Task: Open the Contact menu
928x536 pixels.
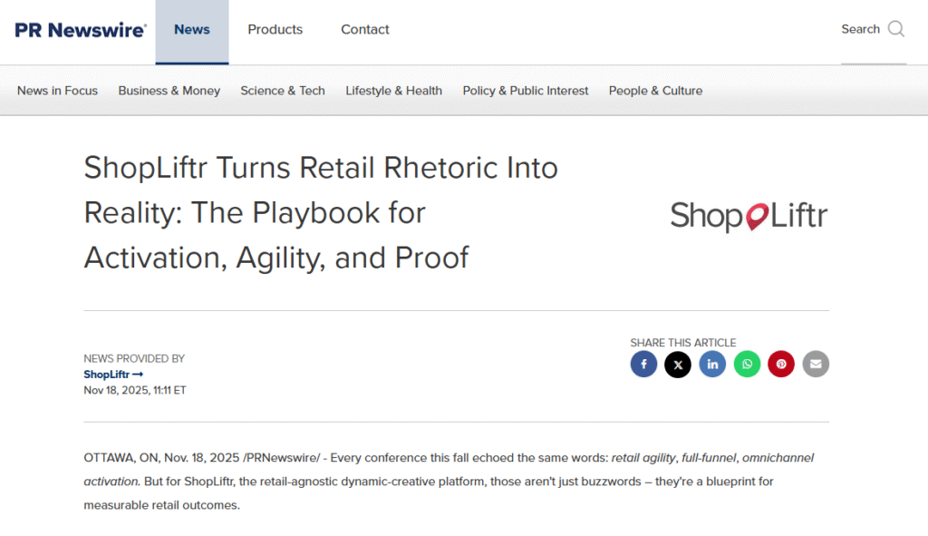Action: point(365,30)
